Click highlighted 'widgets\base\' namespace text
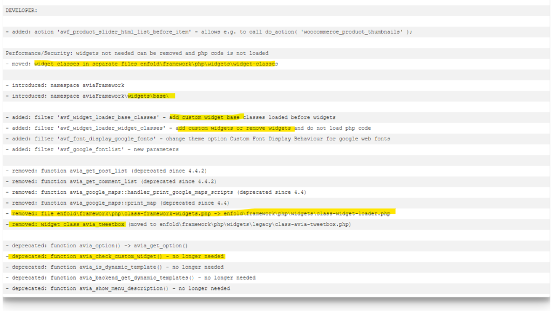This screenshot has width=556, height=311. click(152, 96)
